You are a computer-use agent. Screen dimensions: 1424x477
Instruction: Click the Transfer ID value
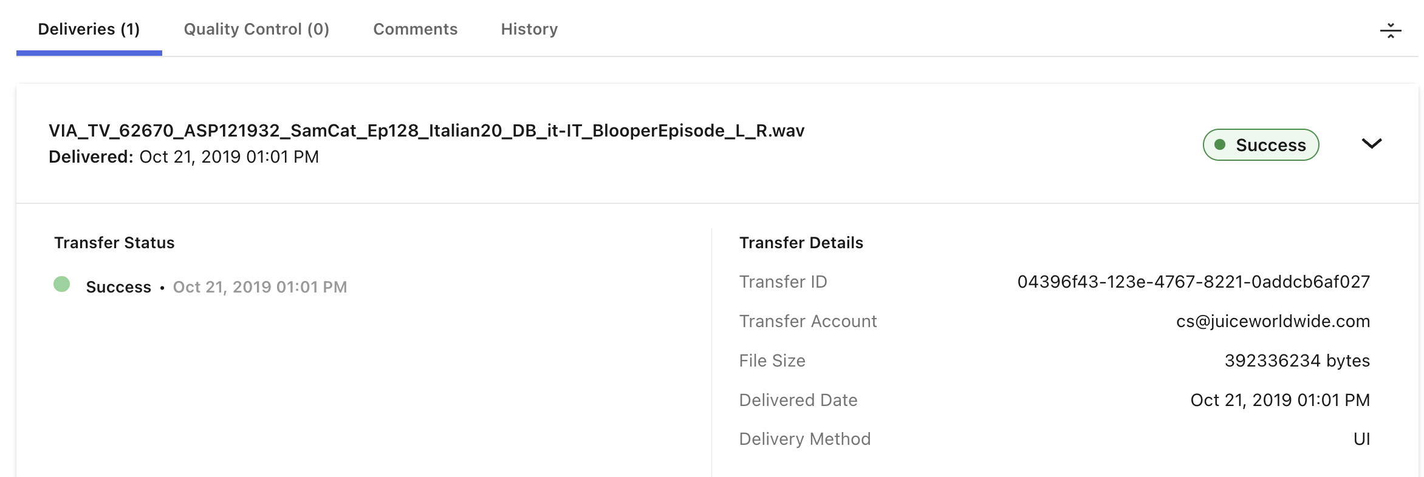pos(1194,282)
